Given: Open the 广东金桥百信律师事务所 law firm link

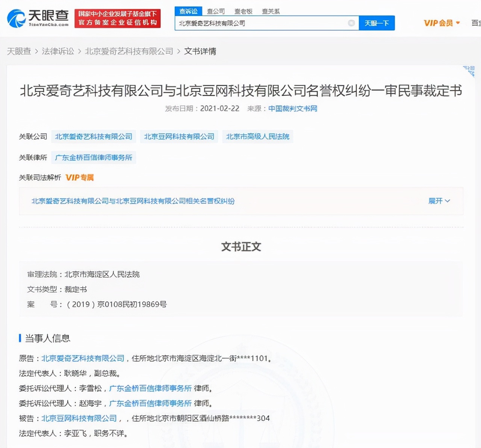Looking at the screenshot, I should click(x=94, y=157).
